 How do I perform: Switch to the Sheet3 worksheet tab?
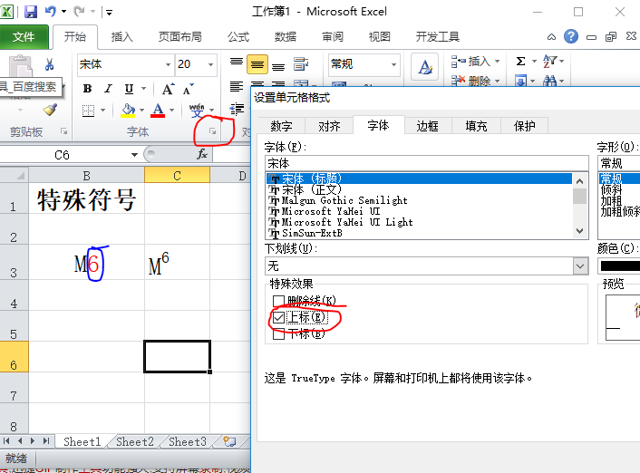pyautogui.click(x=188, y=441)
